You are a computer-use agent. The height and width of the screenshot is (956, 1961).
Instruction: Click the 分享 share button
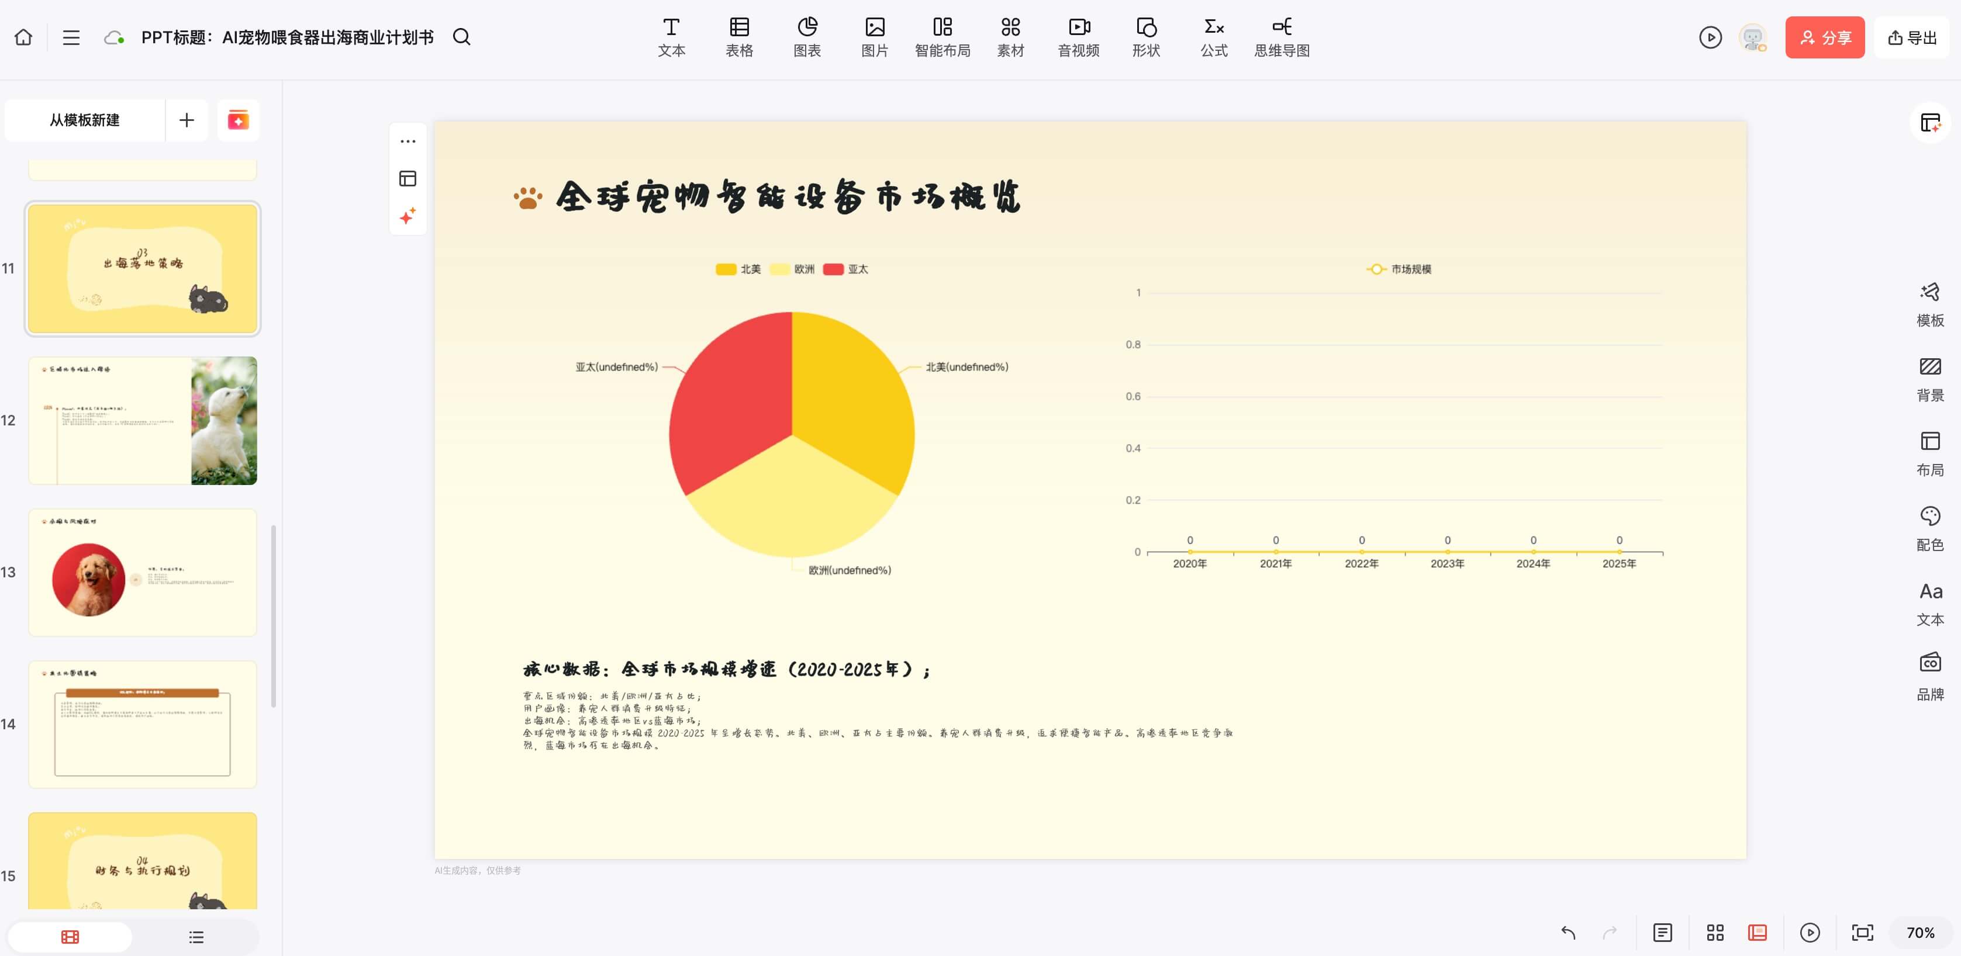pyautogui.click(x=1825, y=37)
